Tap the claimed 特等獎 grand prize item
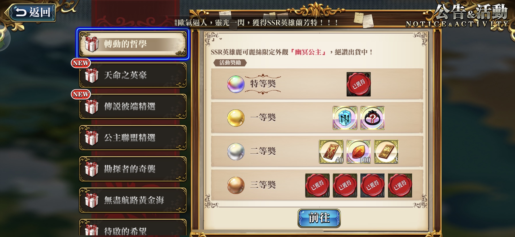 pos(359,84)
